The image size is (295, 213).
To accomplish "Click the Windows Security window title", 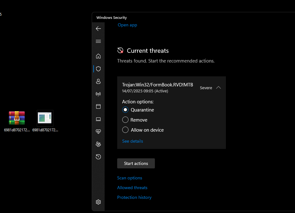I will [x=112, y=18].
